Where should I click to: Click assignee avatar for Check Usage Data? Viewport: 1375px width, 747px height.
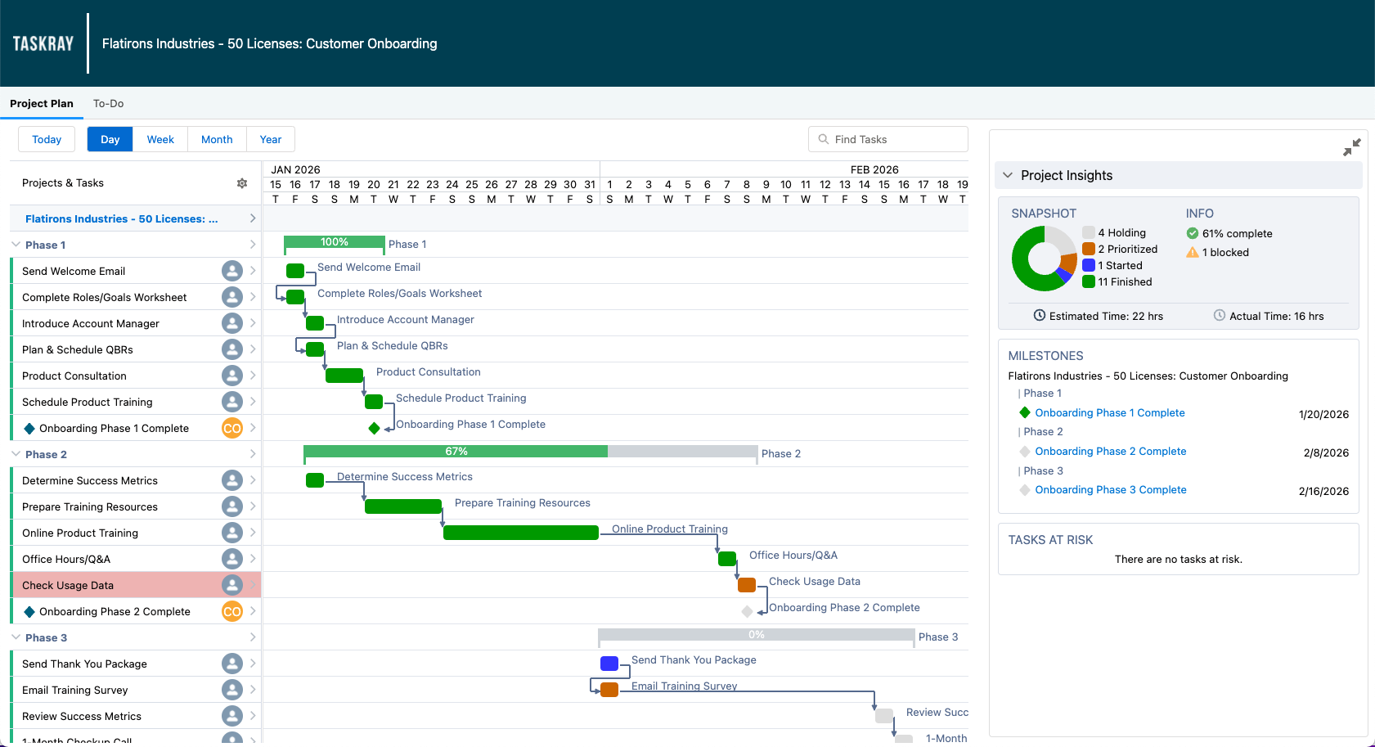pyautogui.click(x=232, y=585)
